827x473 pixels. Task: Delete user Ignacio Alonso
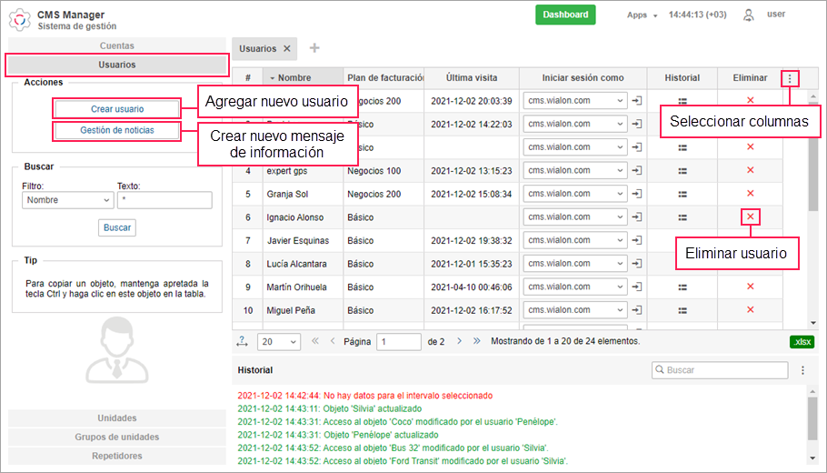(x=751, y=216)
